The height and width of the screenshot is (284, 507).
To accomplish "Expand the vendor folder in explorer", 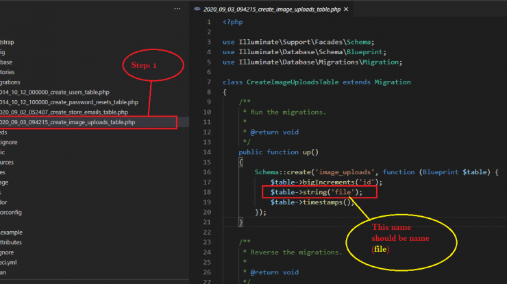I will 3,202.
